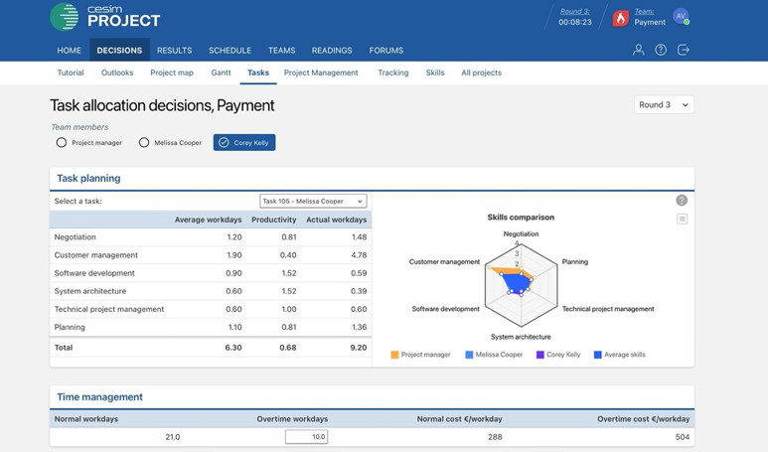Viewport: 768px width, 452px height.
Task: Open the skills chart hamburger menu
Action: click(x=682, y=219)
